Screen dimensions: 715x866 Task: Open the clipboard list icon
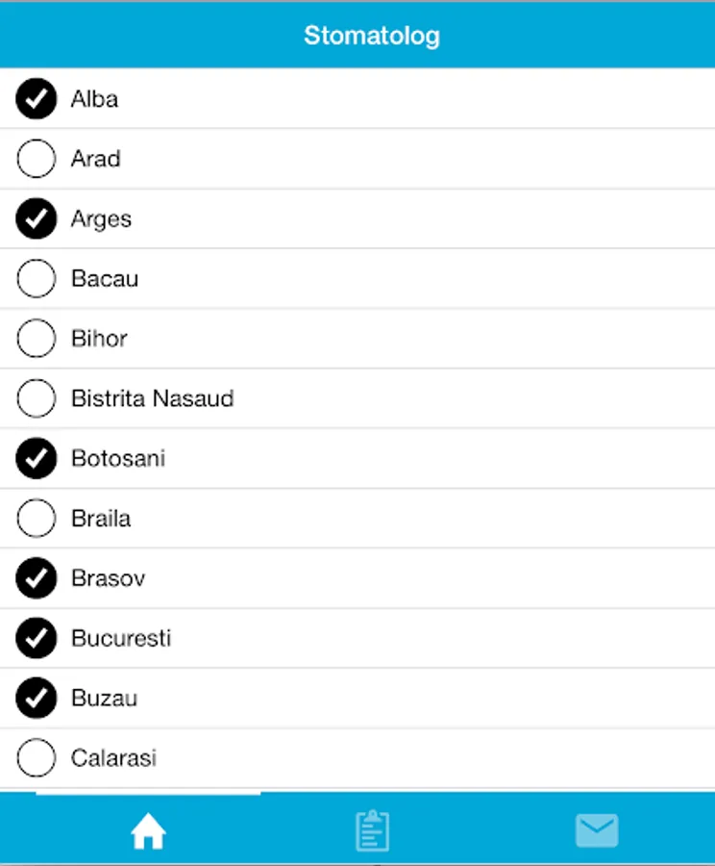[x=372, y=830]
